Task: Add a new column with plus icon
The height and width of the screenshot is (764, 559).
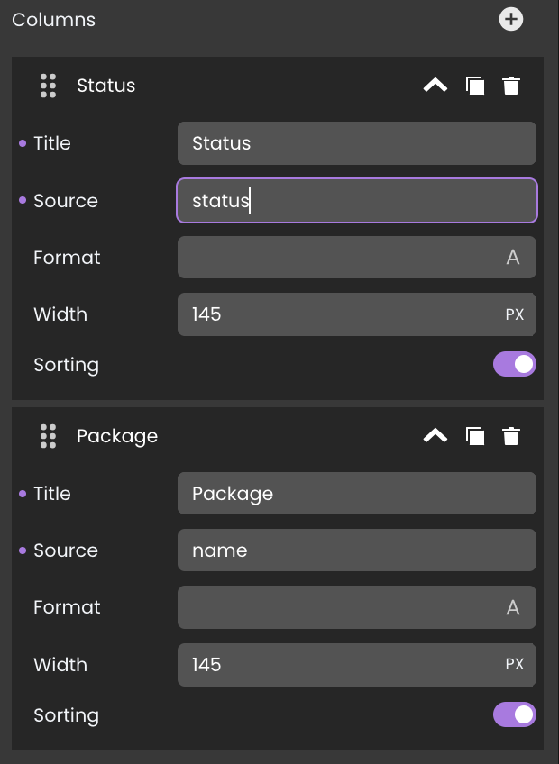Action: (x=510, y=20)
